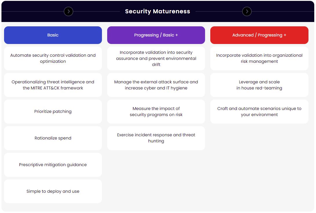Viewport: 316px width, 213px height.
Task: Open Operationalizing threat intelligence MITRE ATT&CK card
Action: [53, 85]
